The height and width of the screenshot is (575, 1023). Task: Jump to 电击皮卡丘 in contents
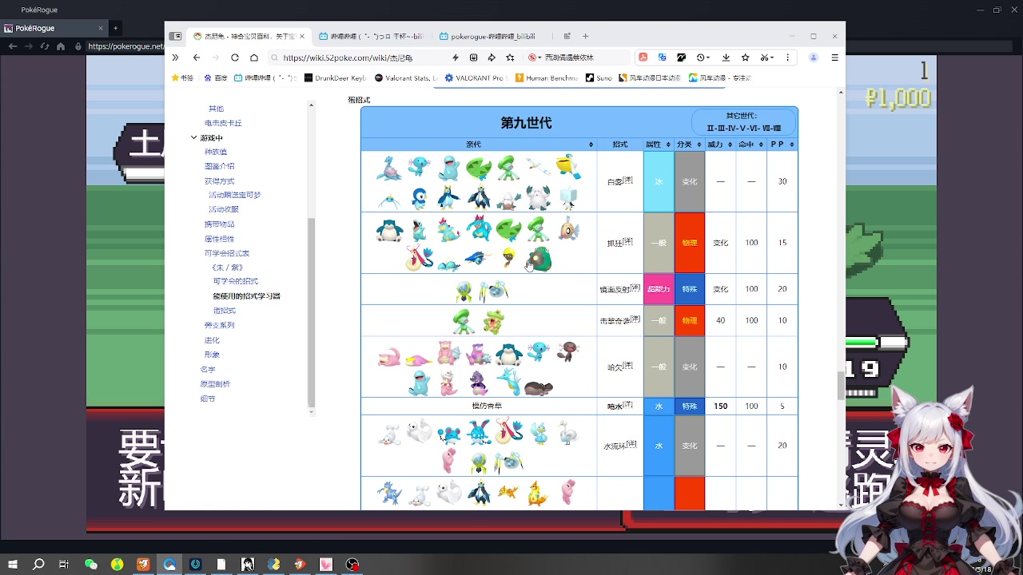click(223, 123)
